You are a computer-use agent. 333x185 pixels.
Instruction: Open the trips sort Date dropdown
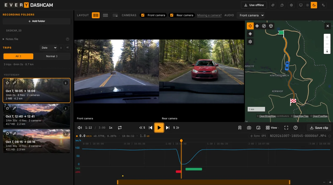[49, 48]
